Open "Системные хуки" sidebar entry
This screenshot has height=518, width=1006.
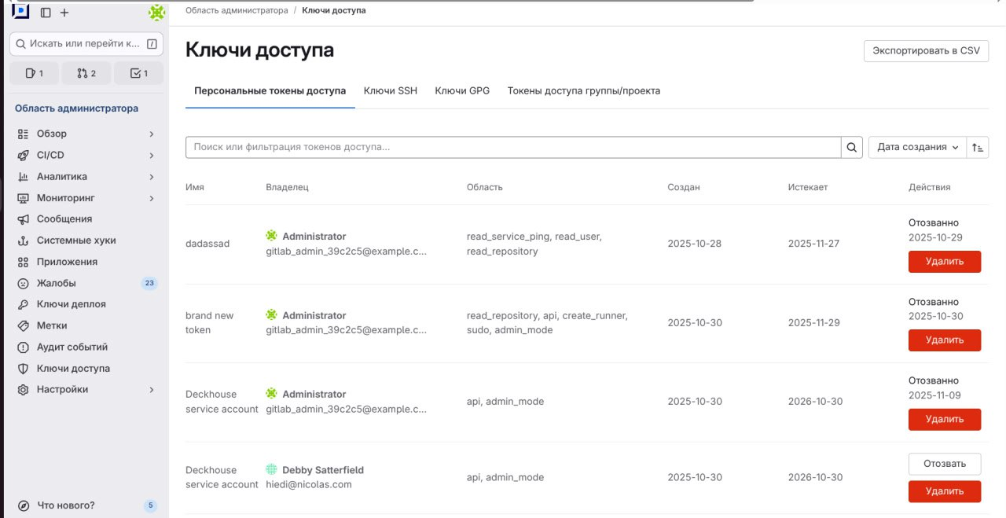click(72, 240)
